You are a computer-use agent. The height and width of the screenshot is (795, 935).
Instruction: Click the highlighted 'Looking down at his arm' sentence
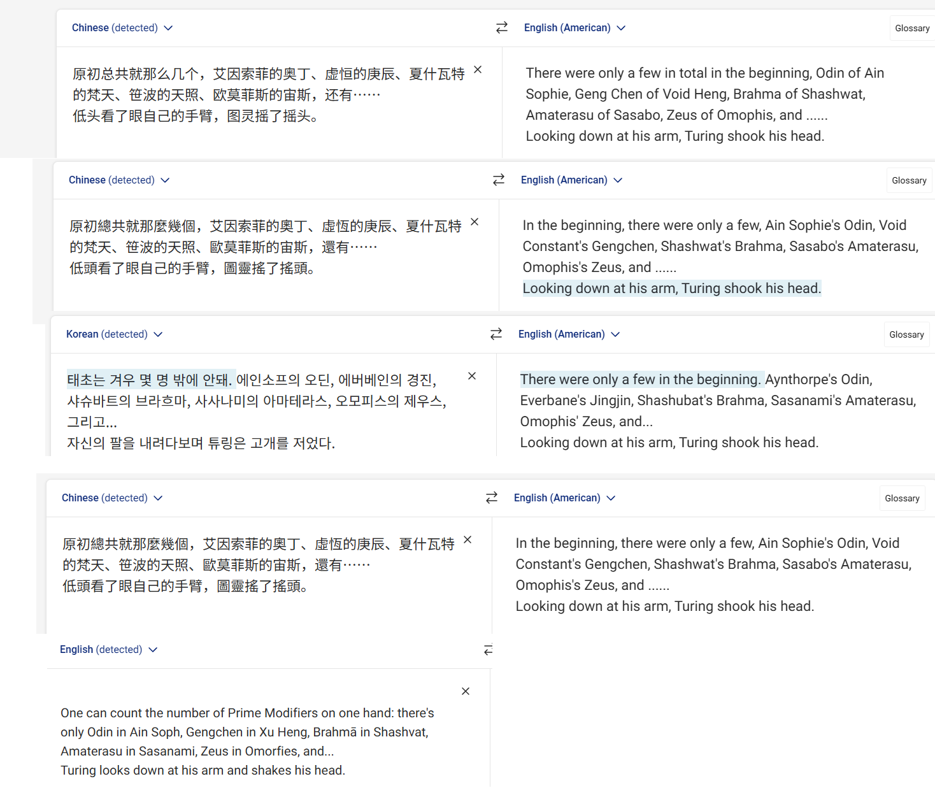[672, 289]
